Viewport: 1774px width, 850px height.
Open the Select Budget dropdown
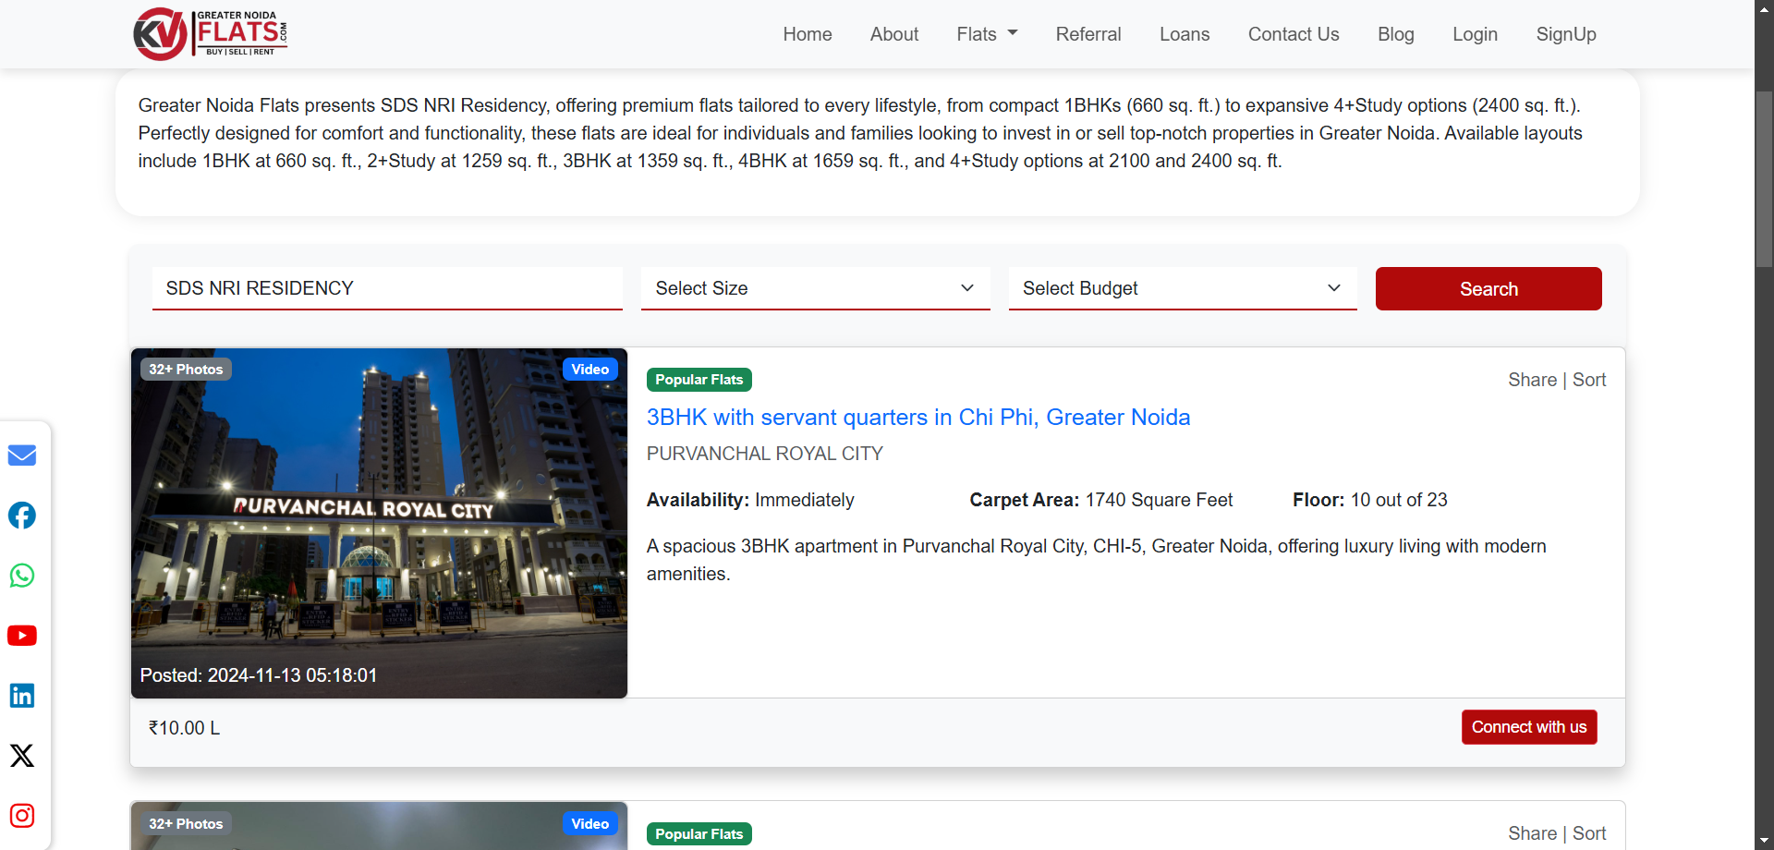click(1183, 288)
